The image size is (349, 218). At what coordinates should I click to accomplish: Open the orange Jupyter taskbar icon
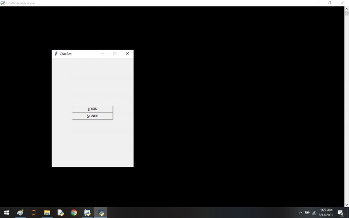34,213
